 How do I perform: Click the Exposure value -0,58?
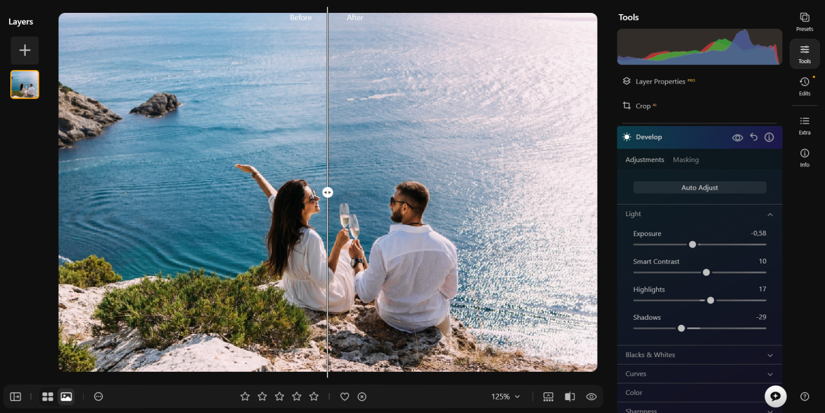click(x=758, y=234)
